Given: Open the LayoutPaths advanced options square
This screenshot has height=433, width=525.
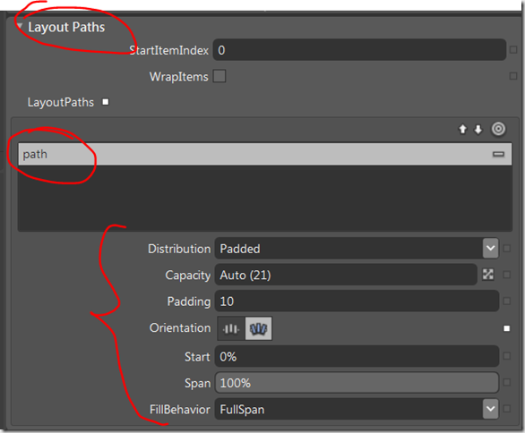Looking at the screenshot, I should pyautogui.click(x=106, y=102).
